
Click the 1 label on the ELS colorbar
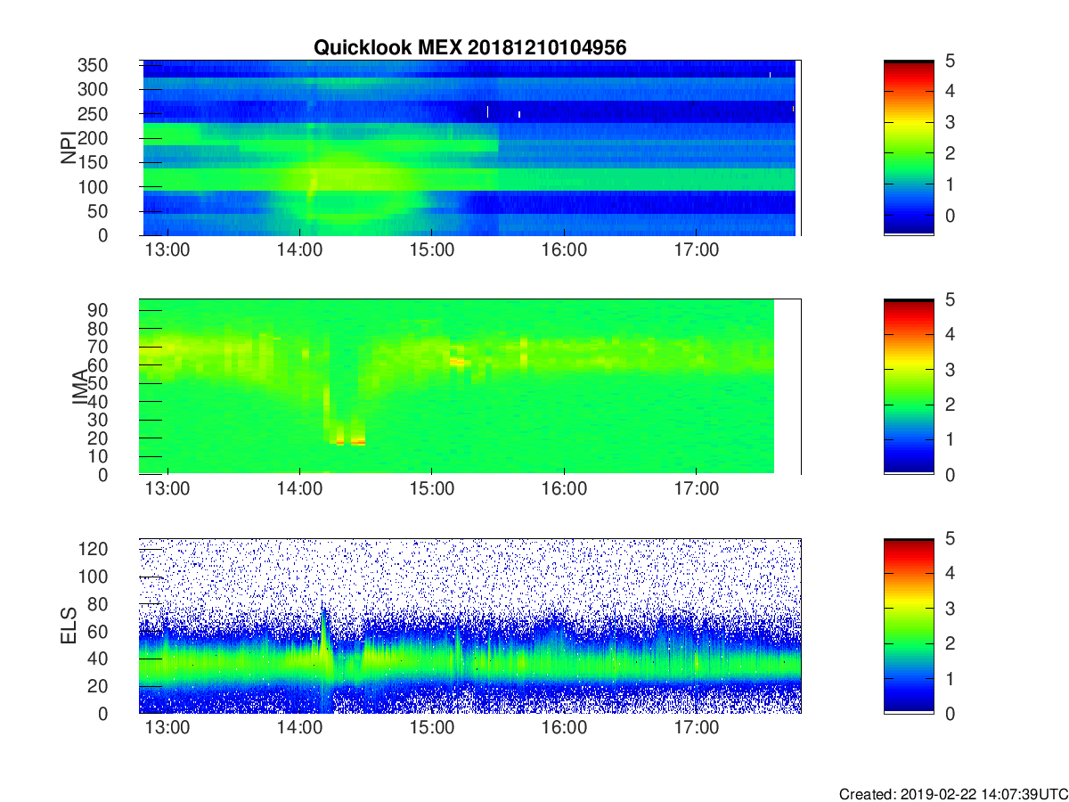pos(951,678)
